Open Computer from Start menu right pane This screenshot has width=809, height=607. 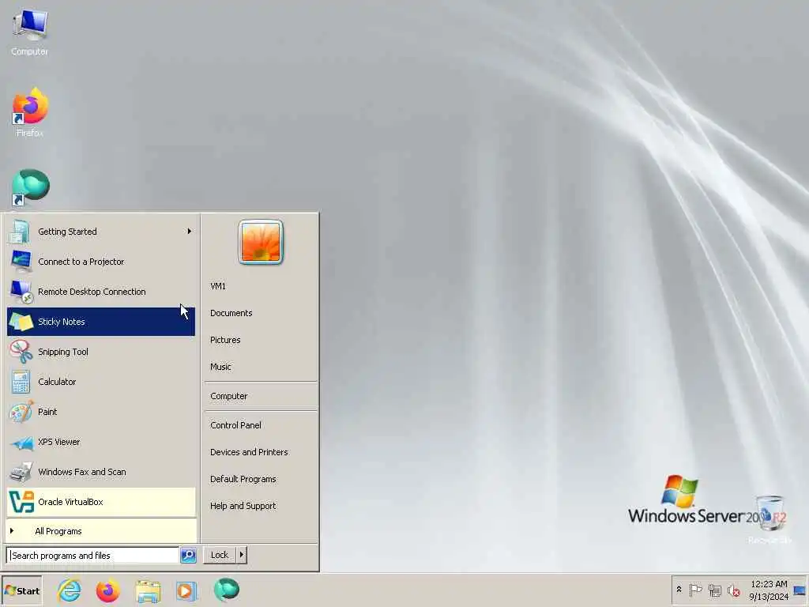pos(228,396)
